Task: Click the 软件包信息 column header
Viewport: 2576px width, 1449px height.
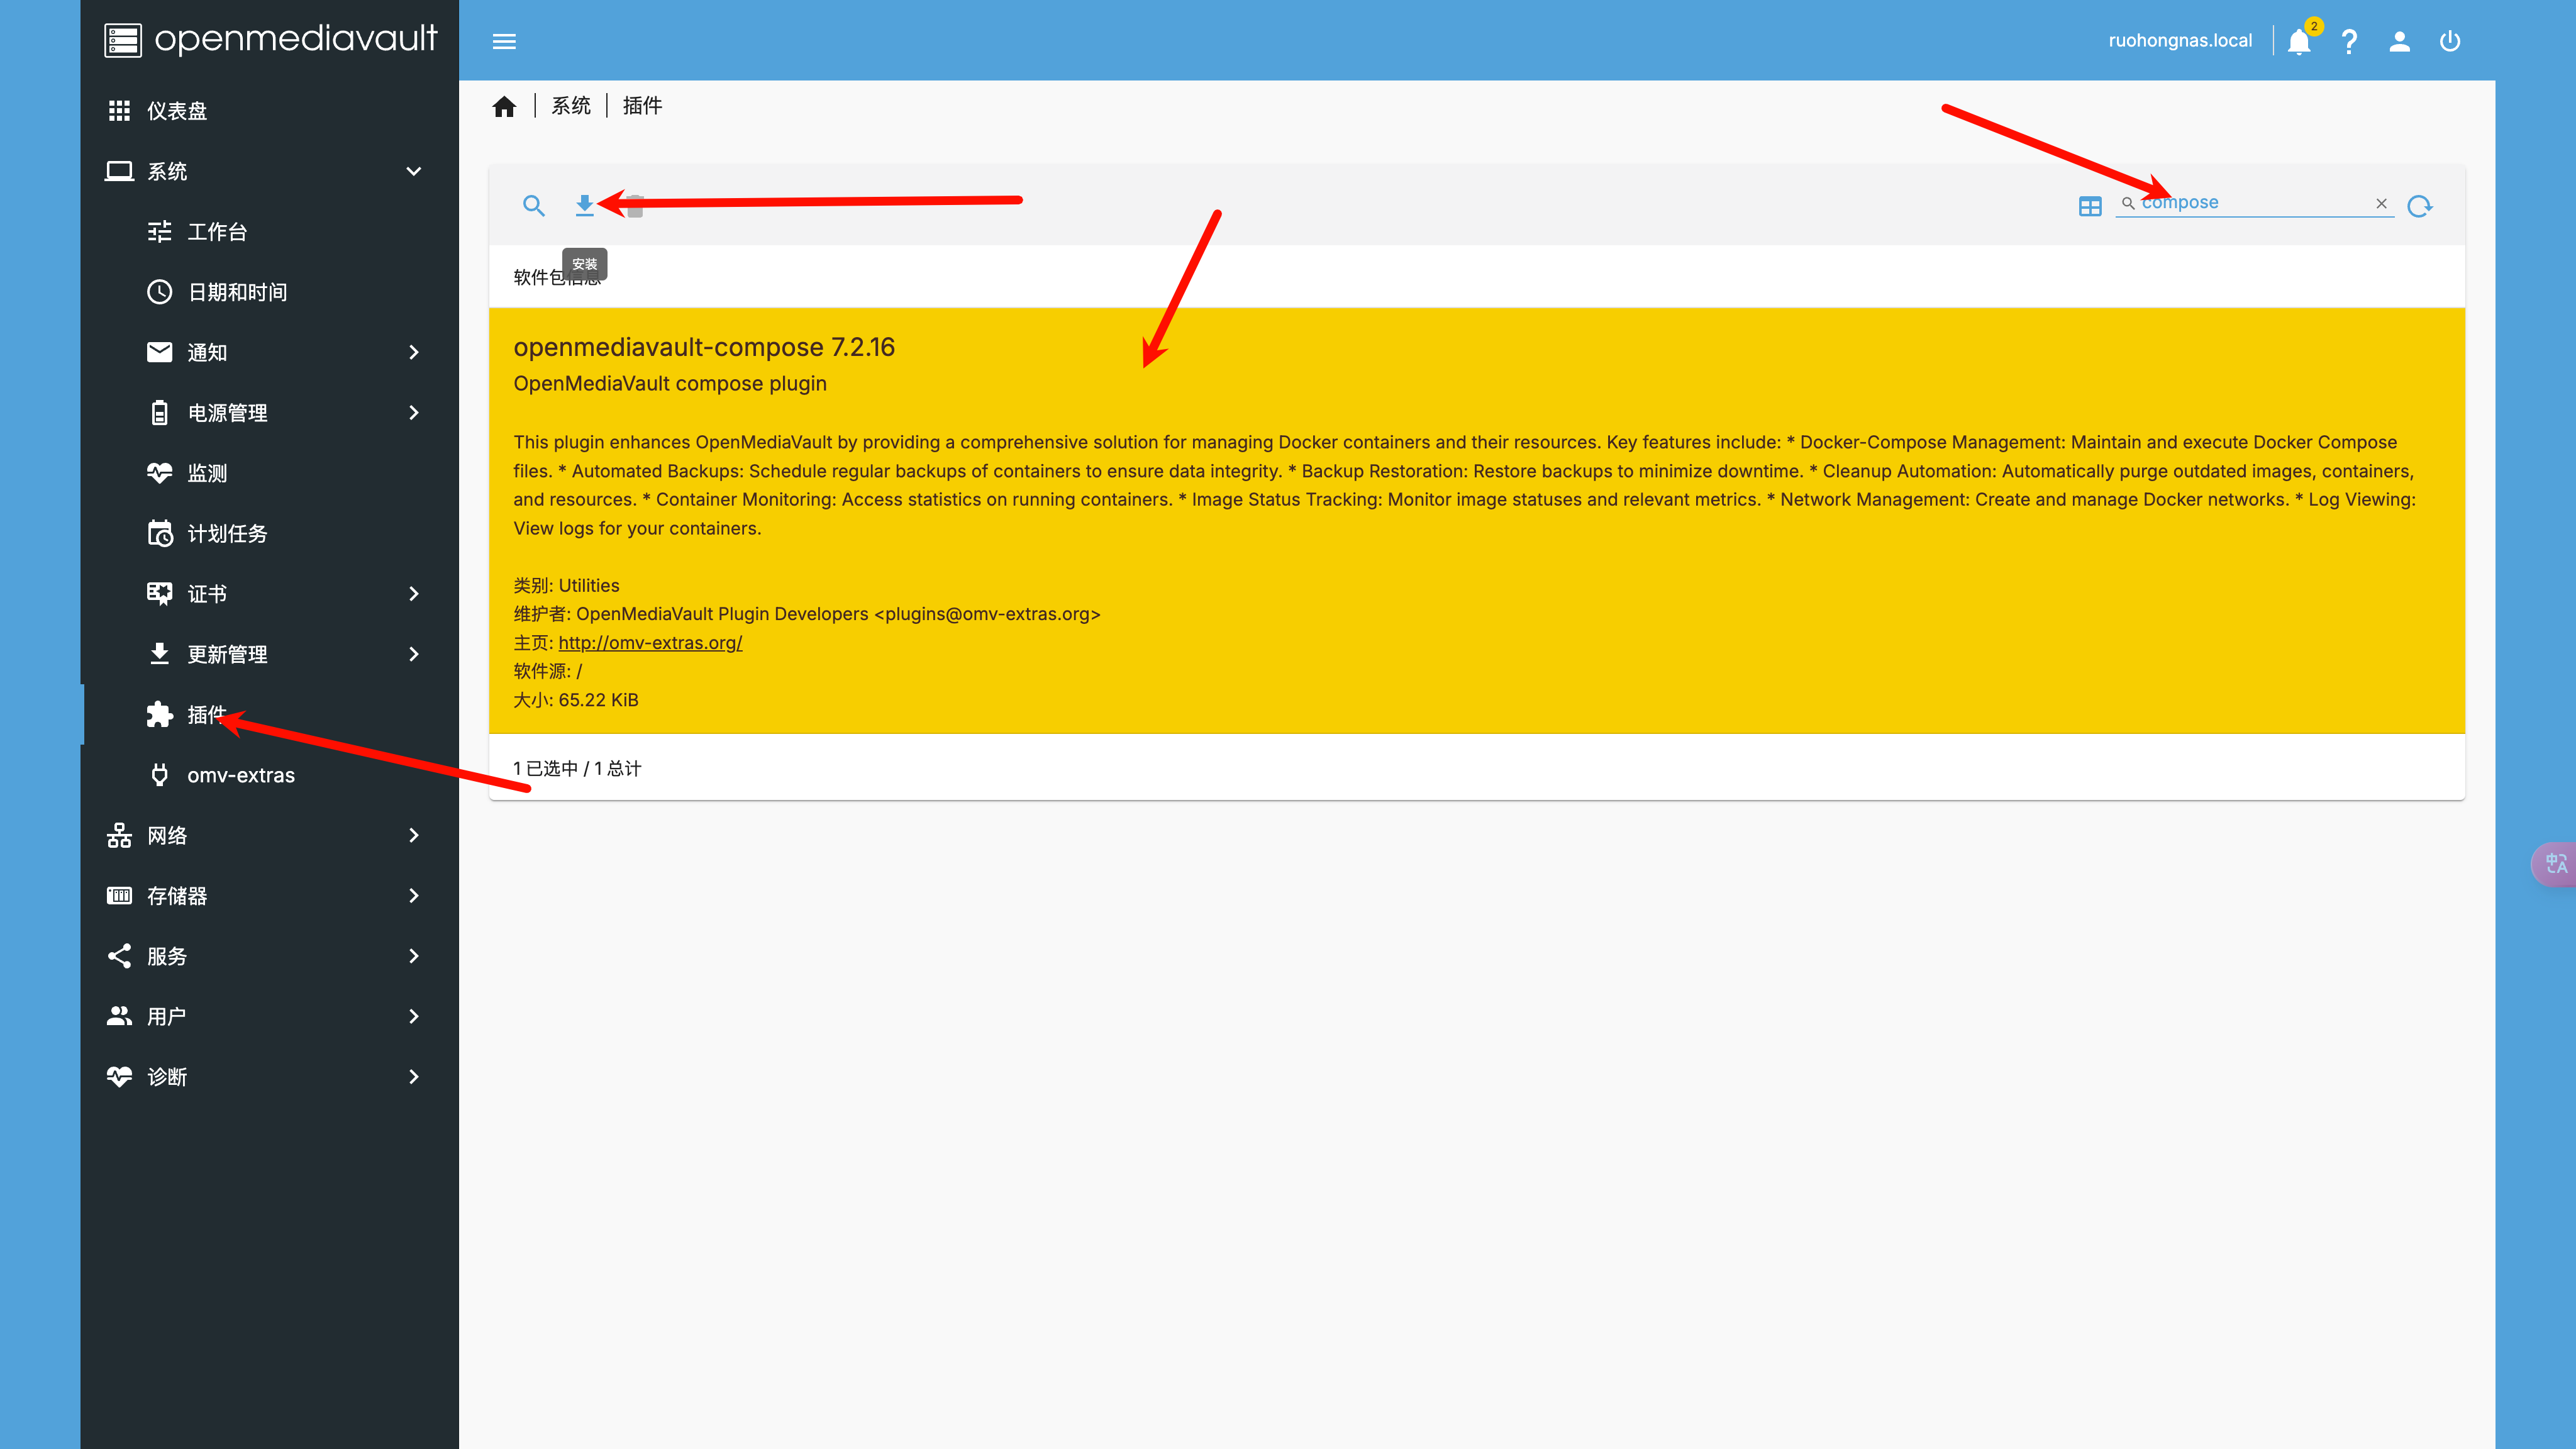Action: pyautogui.click(x=557, y=277)
